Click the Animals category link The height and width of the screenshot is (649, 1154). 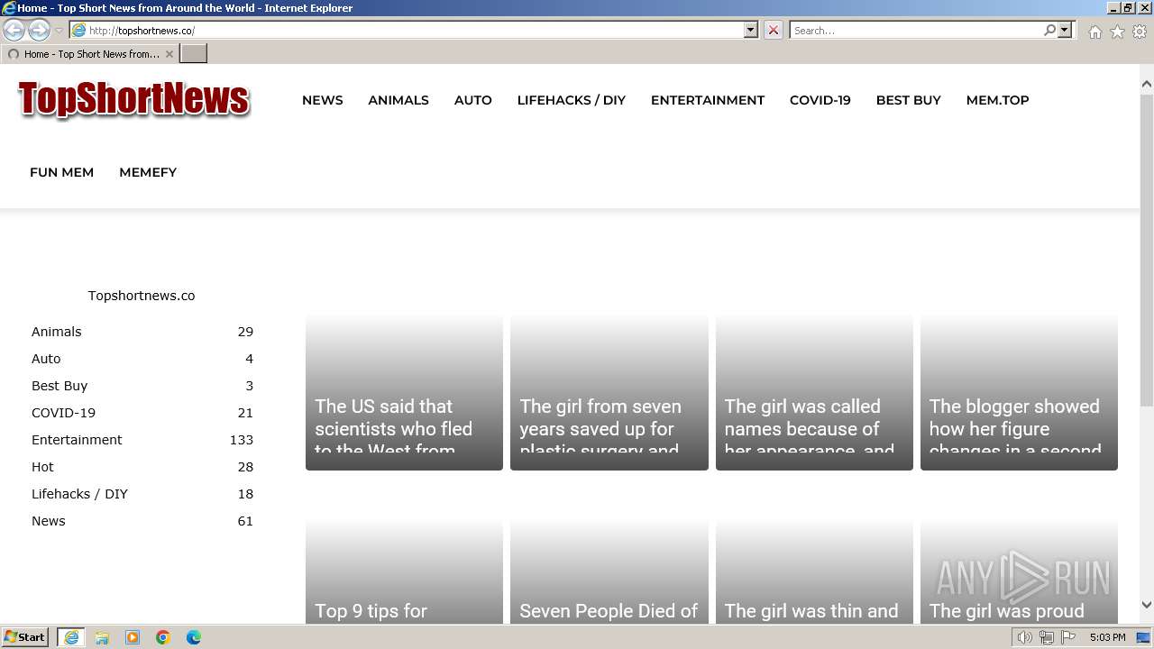[x=56, y=332]
